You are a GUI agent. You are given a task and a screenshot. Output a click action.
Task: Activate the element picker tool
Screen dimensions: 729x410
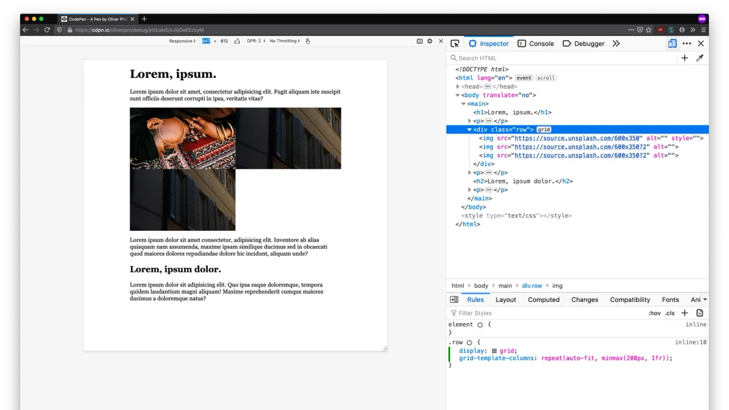click(x=454, y=44)
